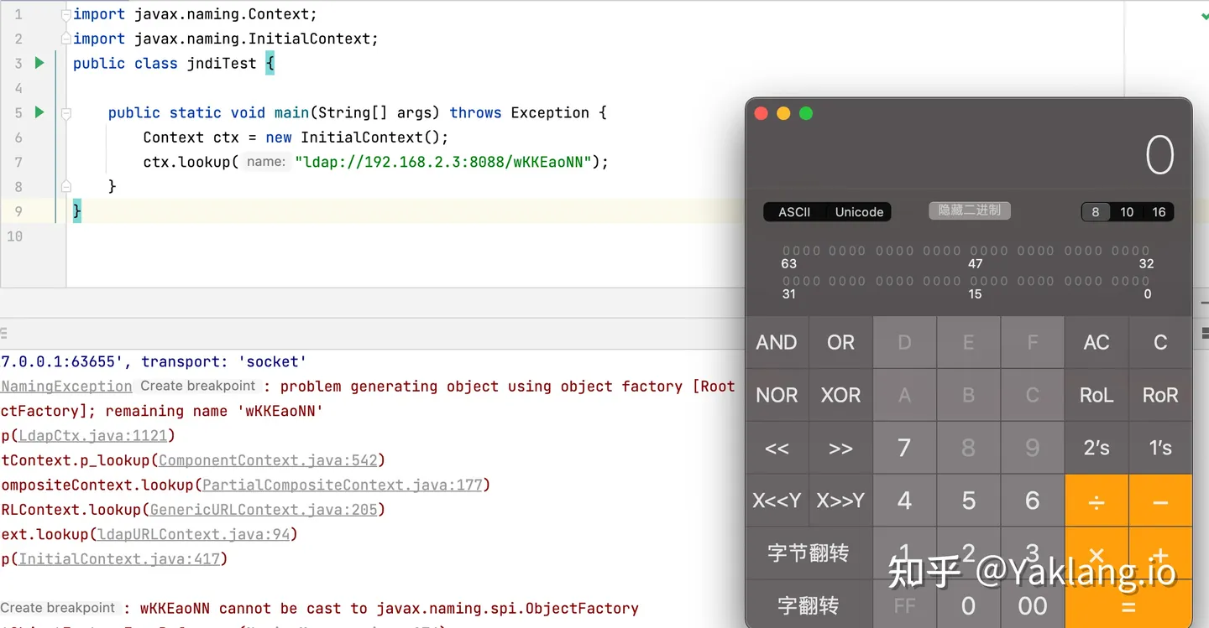Click the hex D key in calculator
This screenshot has height=628, width=1209.
[x=904, y=342]
